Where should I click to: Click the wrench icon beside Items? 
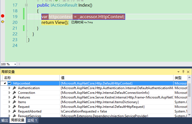(14, 102)
